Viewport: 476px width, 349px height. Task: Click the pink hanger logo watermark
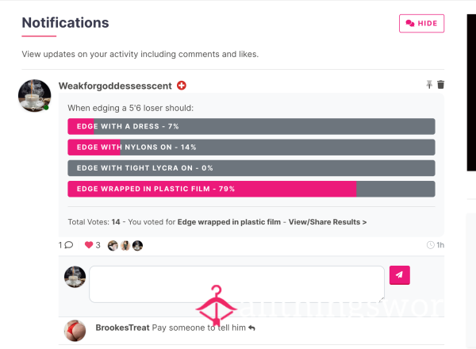[216, 305]
